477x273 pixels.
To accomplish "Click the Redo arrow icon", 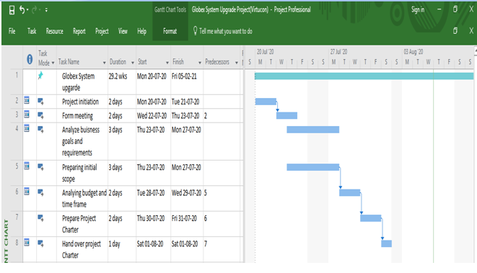I will coord(35,9).
